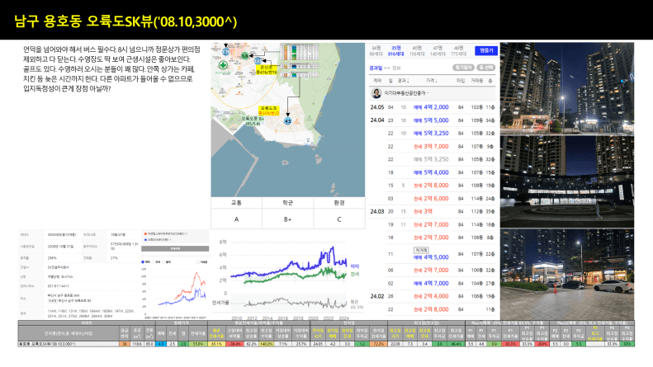Image resolution: width=653 pixels, height=367 pixels.
Task: Sort listings by the 가격 column arrow
Action: [431, 81]
